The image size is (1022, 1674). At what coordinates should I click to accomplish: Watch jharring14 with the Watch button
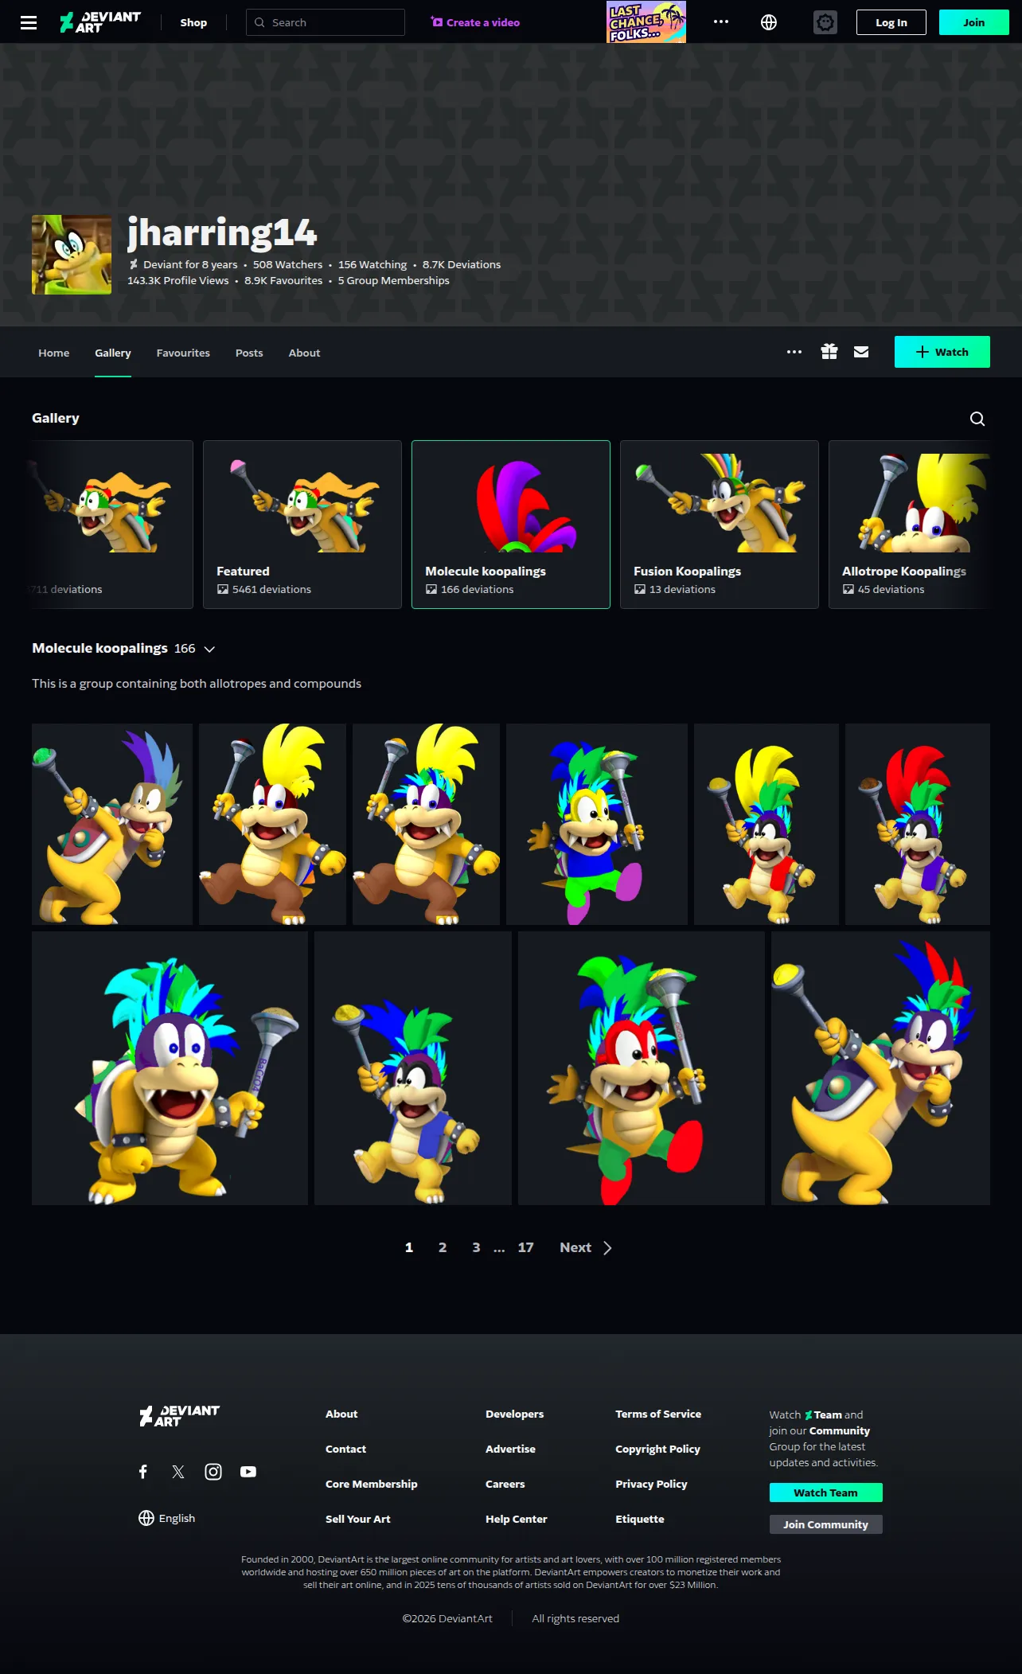pos(942,352)
